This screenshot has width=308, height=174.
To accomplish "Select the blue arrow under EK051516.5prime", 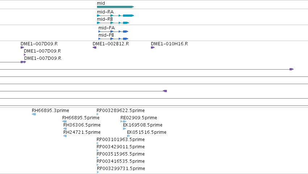I will tap(128, 136).
